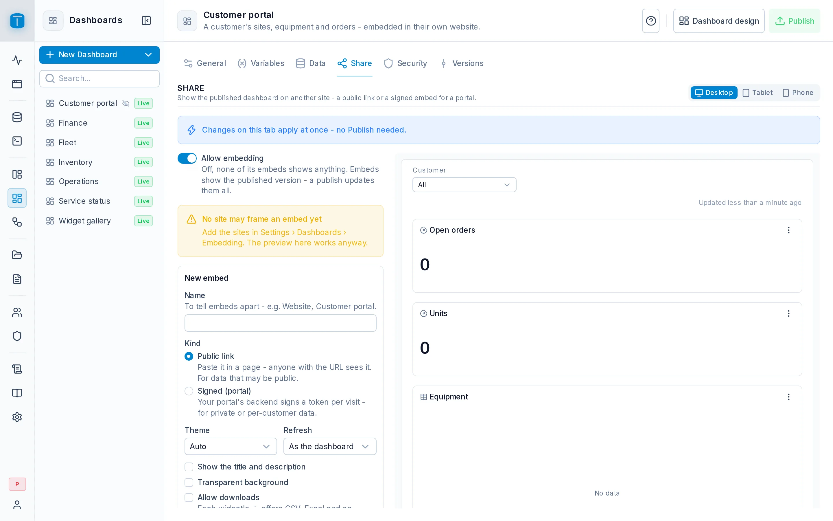Switch to the General tab
Viewport: 833px width, 521px height.
point(205,63)
